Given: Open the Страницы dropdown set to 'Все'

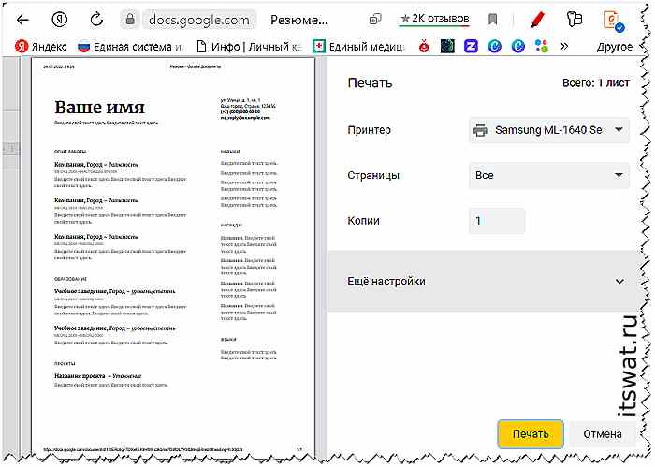Looking at the screenshot, I should [x=549, y=175].
